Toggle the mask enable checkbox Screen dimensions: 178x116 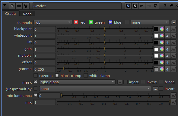pyautogui.click(x=36, y=82)
